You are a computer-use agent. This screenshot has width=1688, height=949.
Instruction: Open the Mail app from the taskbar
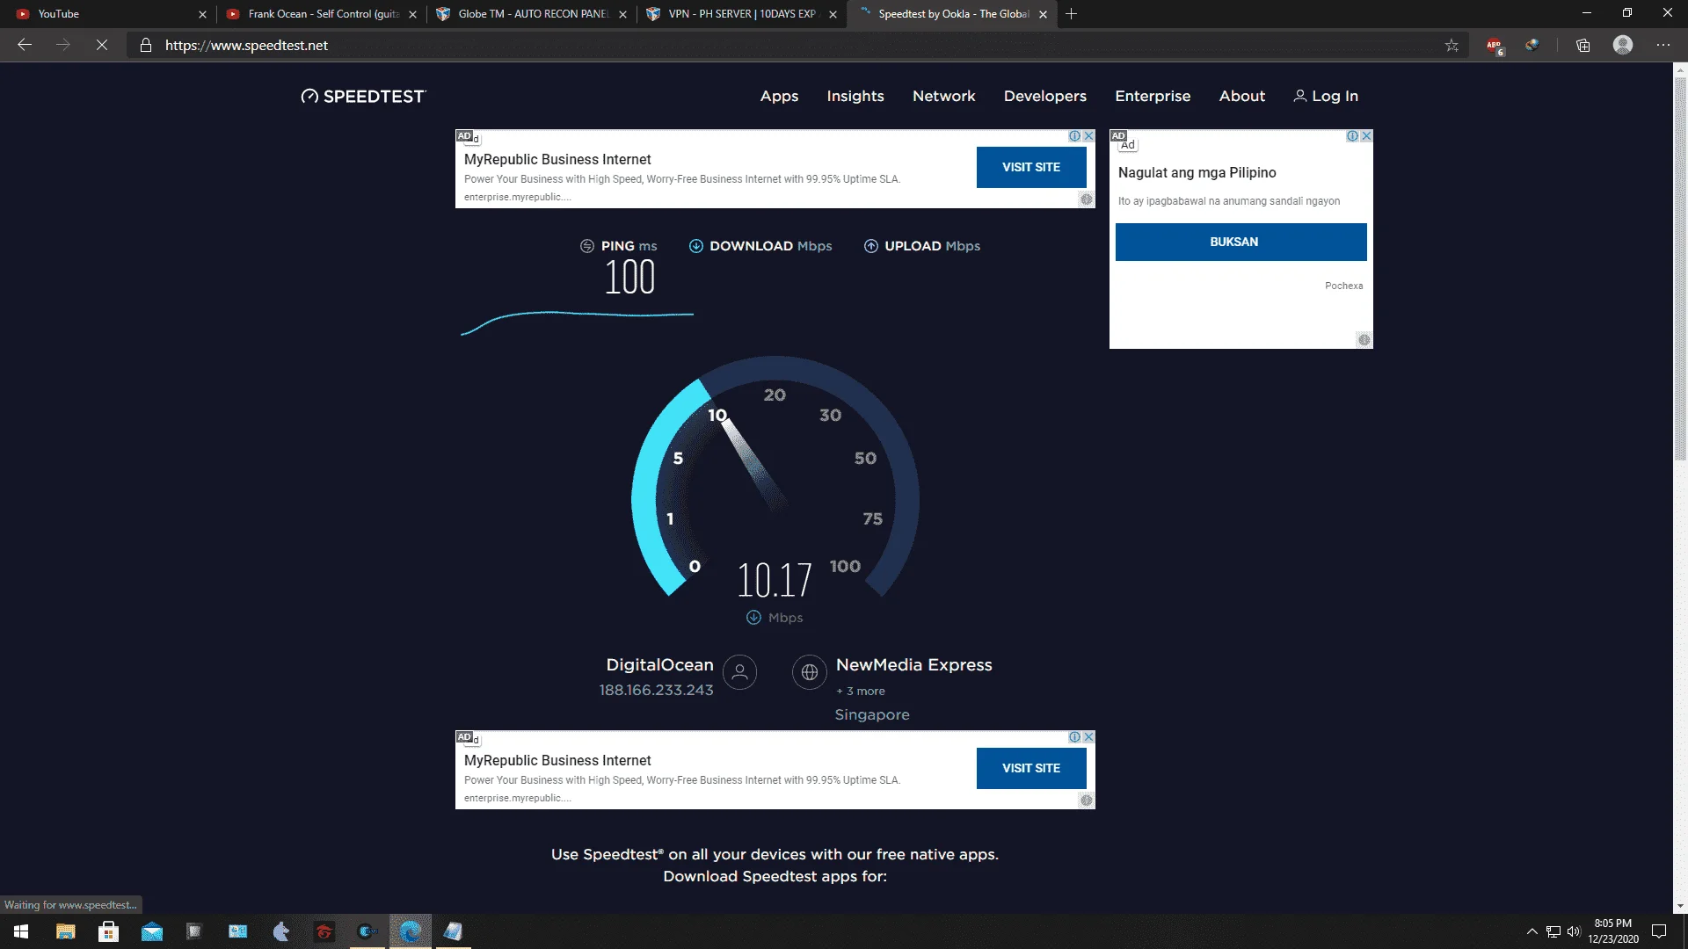[x=152, y=931]
